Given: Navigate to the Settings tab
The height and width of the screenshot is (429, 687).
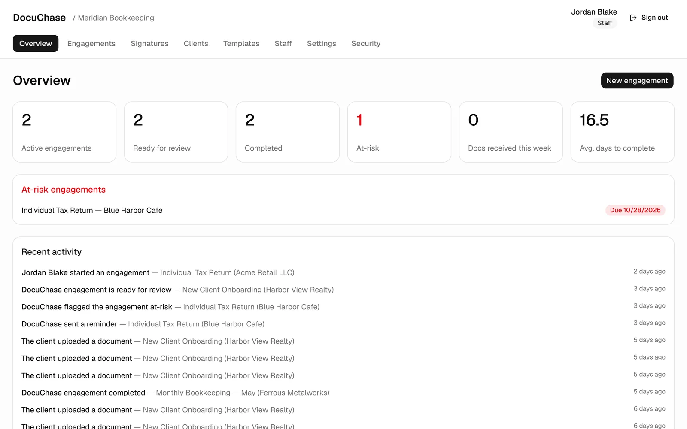Looking at the screenshot, I should tap(322, 43).
